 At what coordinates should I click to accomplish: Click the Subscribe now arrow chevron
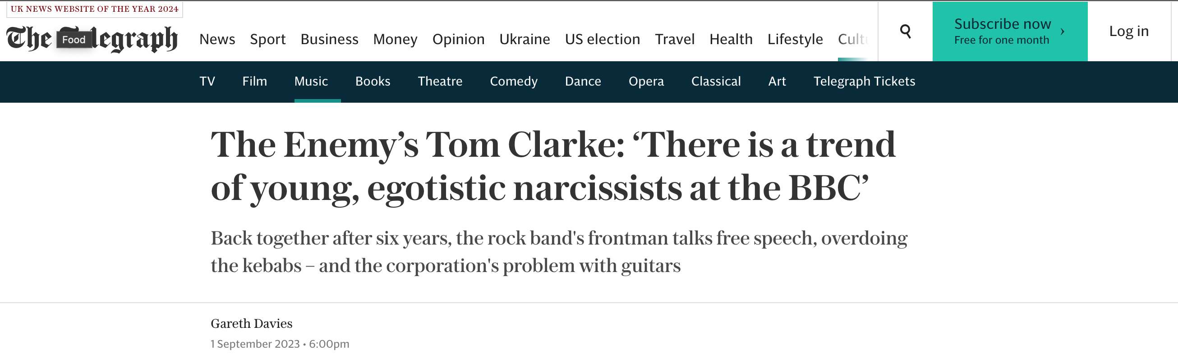(1062, 32)
